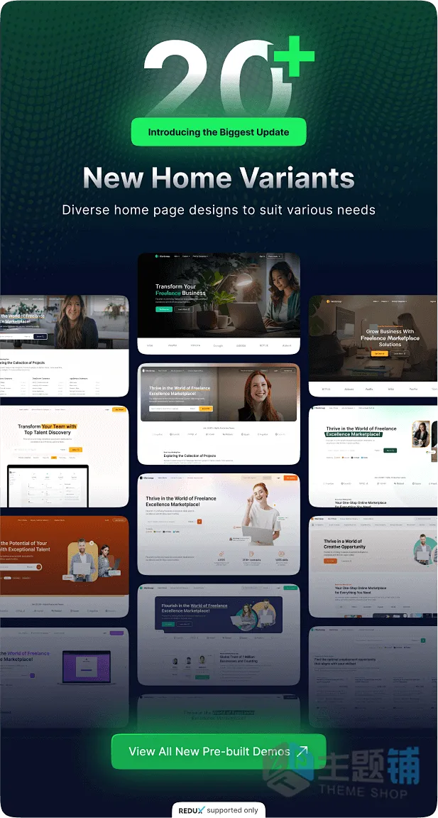Open the Grow Business With Freelance Marketplace Solutions demo
This screenshot has width=438, height=818.
pyautogui.click(x=373, y=346)
